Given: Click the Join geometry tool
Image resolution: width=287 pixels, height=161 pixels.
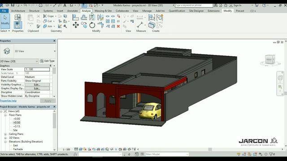Looking at the screenshot, I should click(x=49, y=26).
